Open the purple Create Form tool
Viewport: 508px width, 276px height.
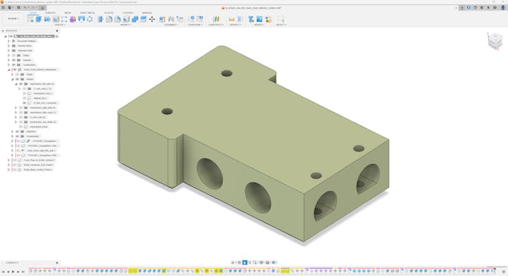click(x=73, y=19)
